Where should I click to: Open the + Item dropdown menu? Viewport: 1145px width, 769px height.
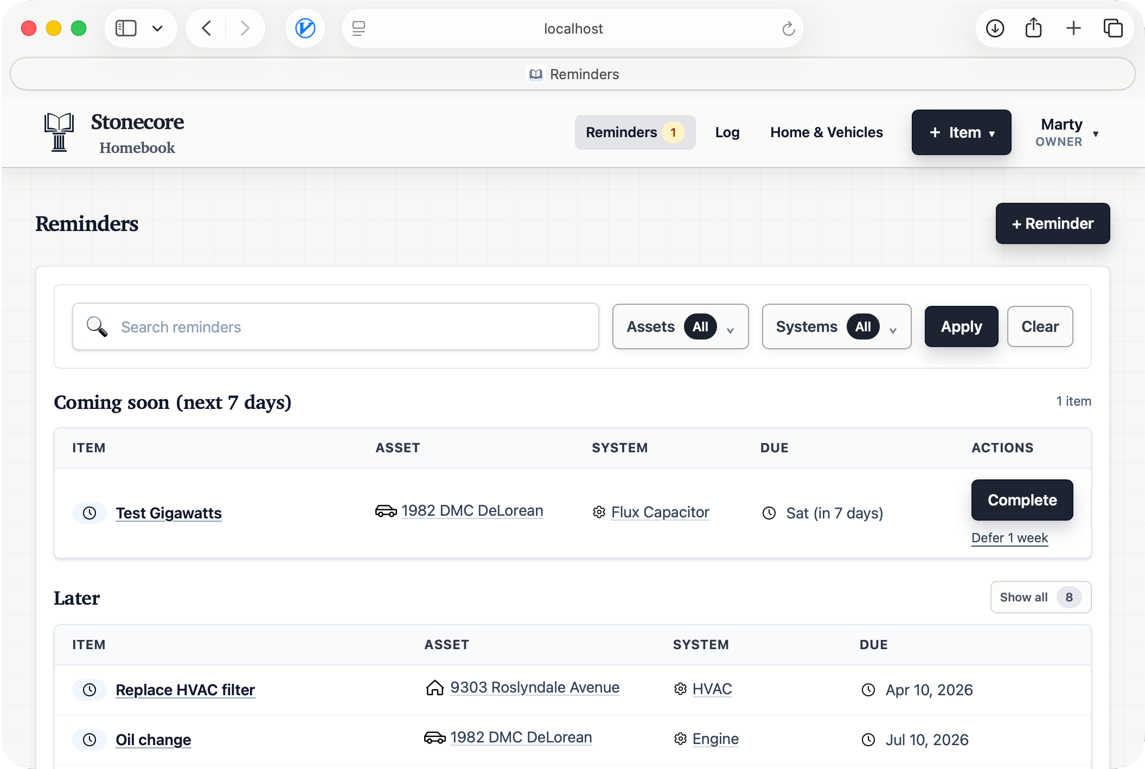(x=961, y=132)
